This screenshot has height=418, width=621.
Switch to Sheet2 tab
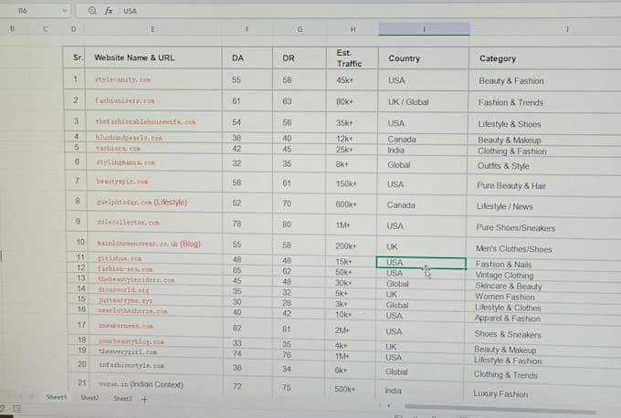tap(89, 398)
